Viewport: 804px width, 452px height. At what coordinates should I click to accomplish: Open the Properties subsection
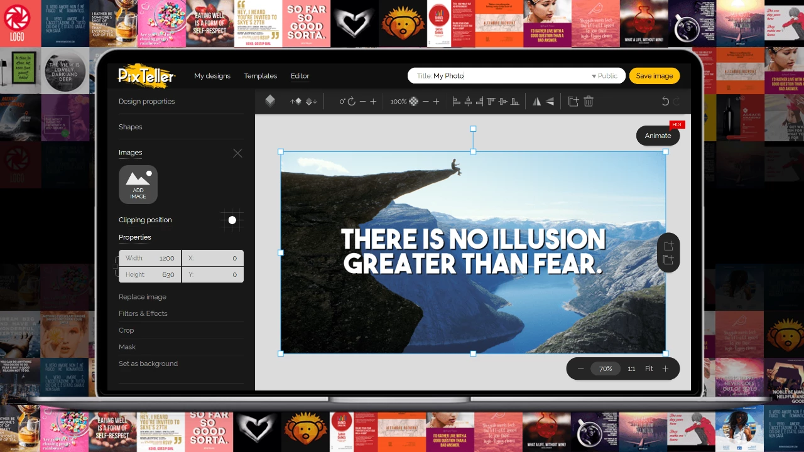(x=135, y=237)
